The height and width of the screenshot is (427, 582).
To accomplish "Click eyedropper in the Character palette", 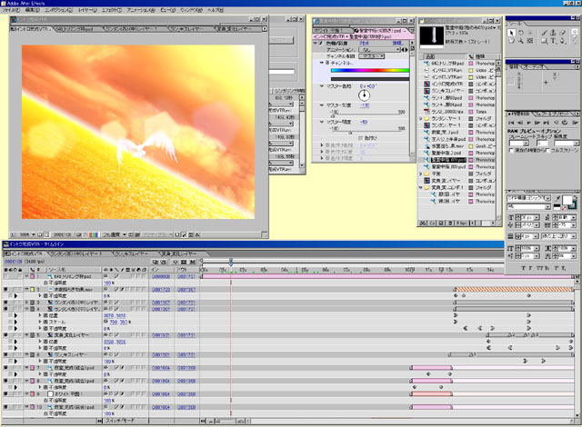I will 557,199.
